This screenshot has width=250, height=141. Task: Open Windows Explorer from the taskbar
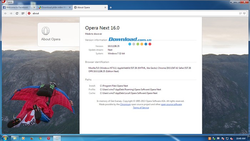(x=15, y=138)
